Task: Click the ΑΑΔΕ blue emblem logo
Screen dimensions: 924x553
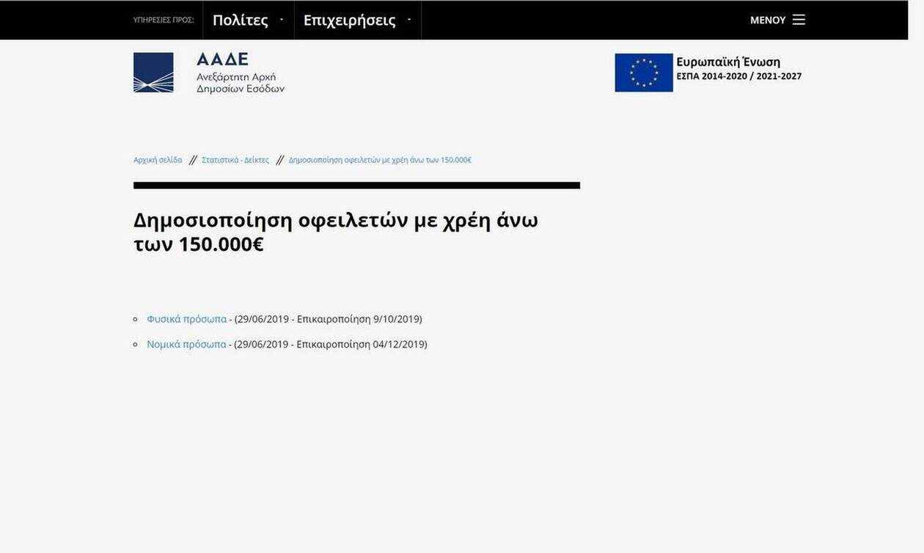Action: [x=153, y=73]
